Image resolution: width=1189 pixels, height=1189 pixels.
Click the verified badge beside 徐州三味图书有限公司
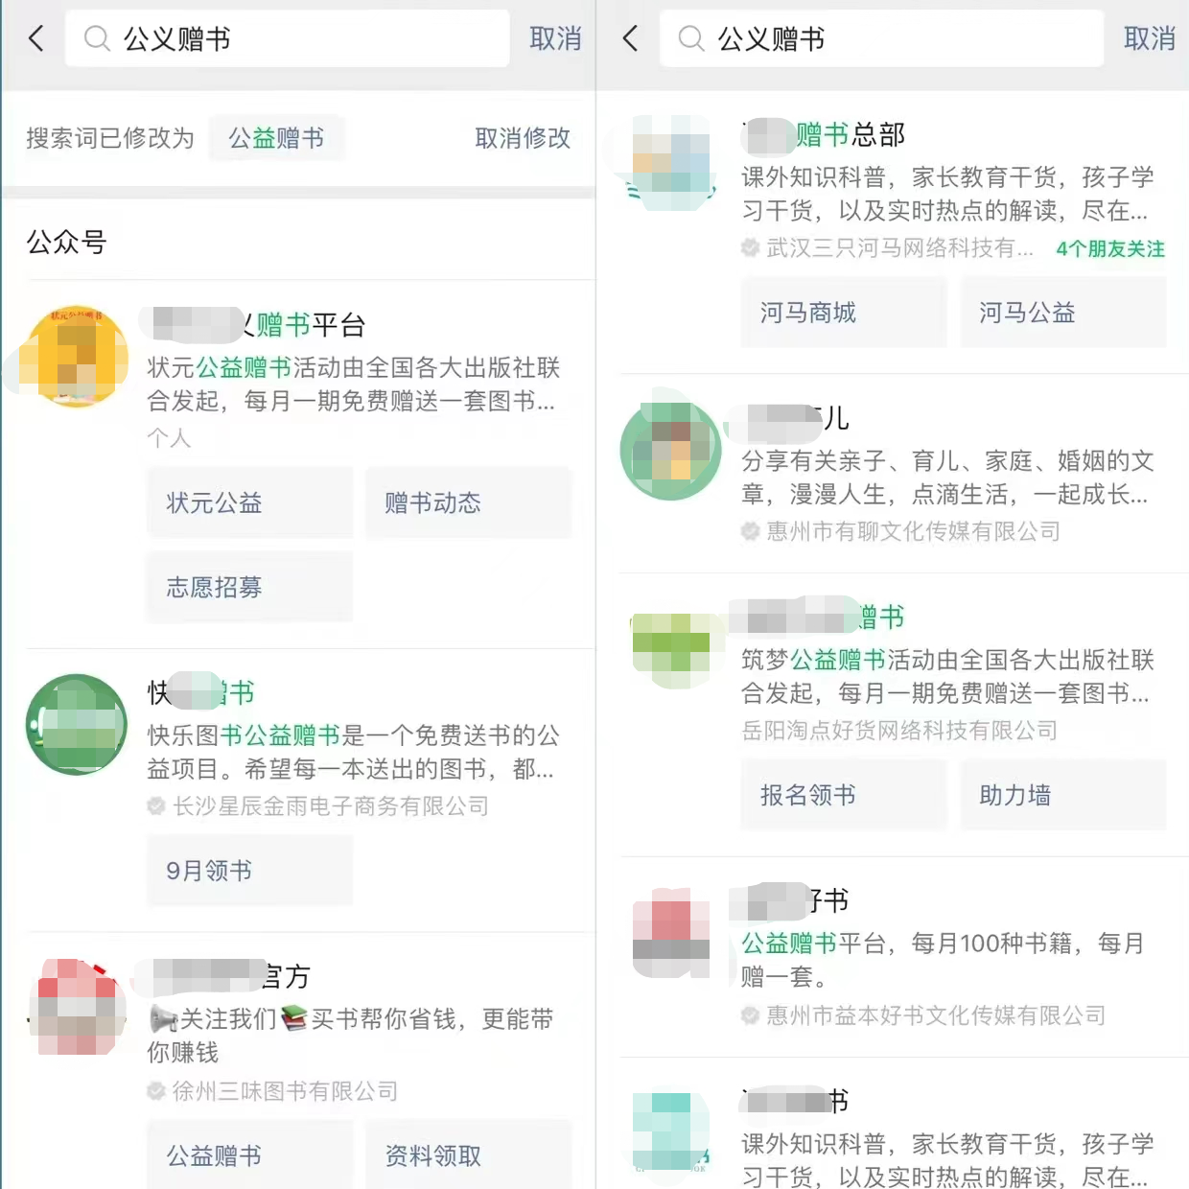click(x=155, y=1091)
